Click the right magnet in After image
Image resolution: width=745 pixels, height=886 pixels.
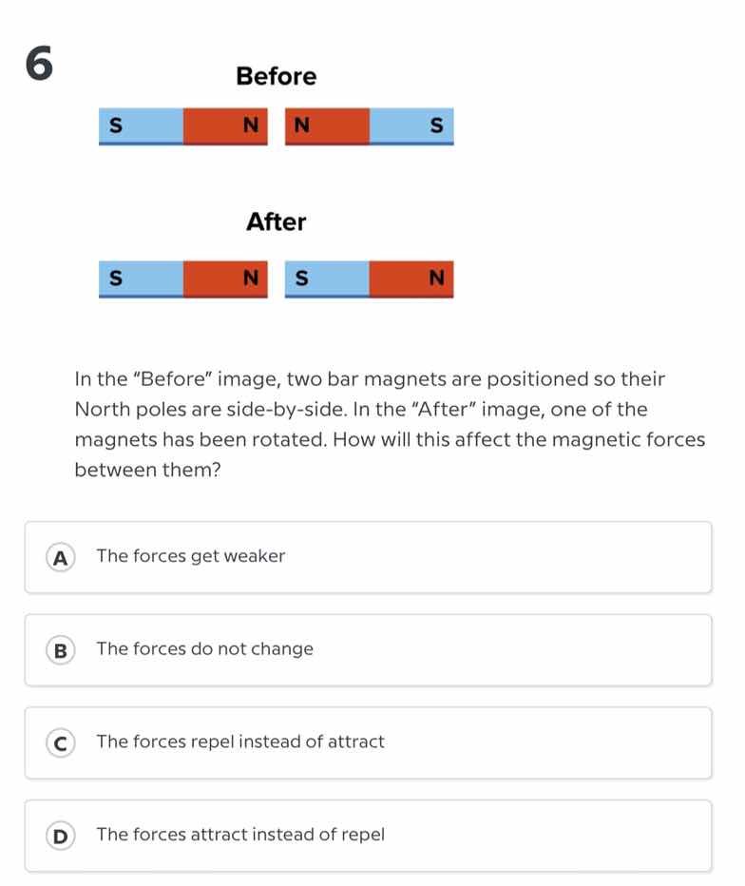(370, 279)
